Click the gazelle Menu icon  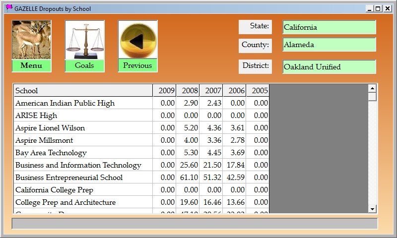coord(31,40)
